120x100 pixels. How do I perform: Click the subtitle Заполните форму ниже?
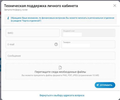(x=16, y=10)
